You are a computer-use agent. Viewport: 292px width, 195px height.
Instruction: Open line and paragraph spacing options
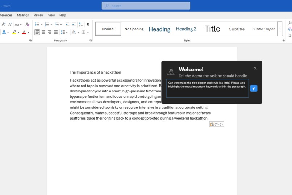(x=64, y=32)
